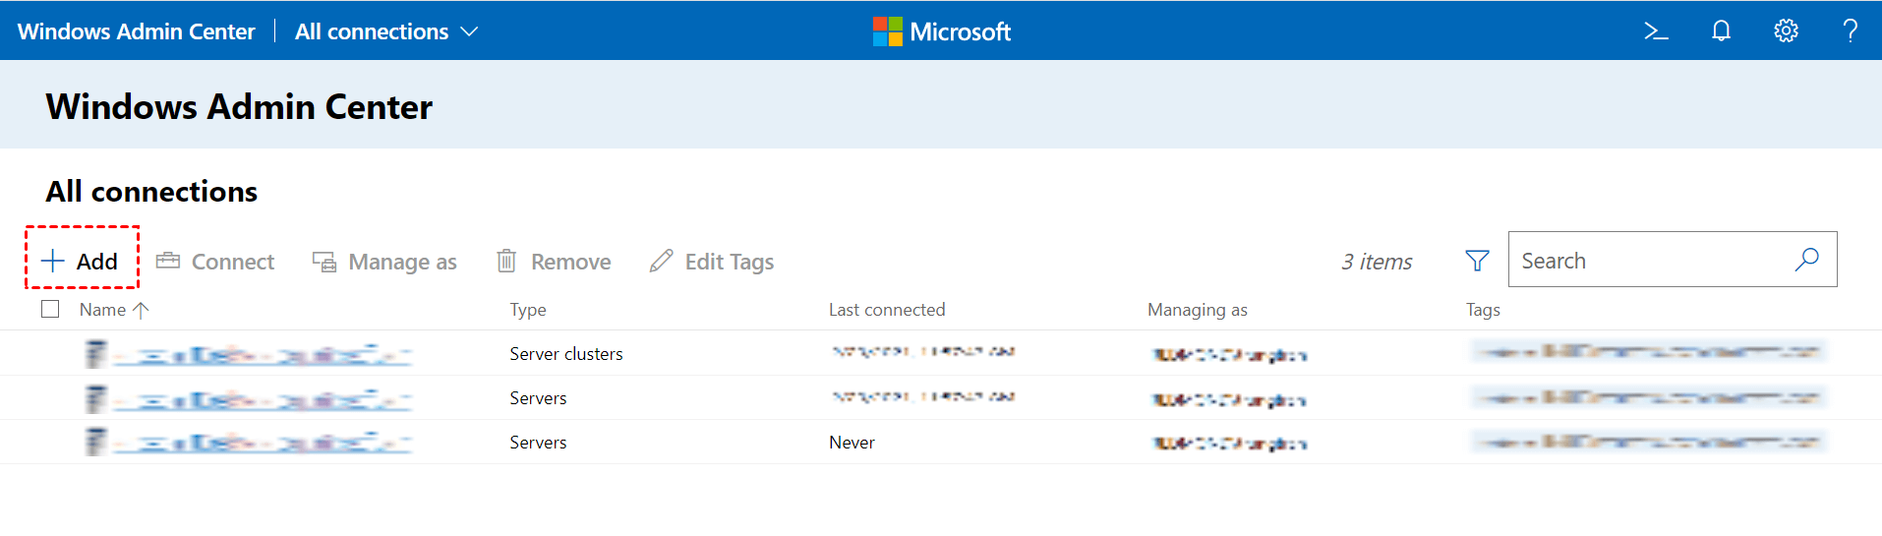Click the filter funnel icon
1882x536 pixels.
tap(1477, 261)
